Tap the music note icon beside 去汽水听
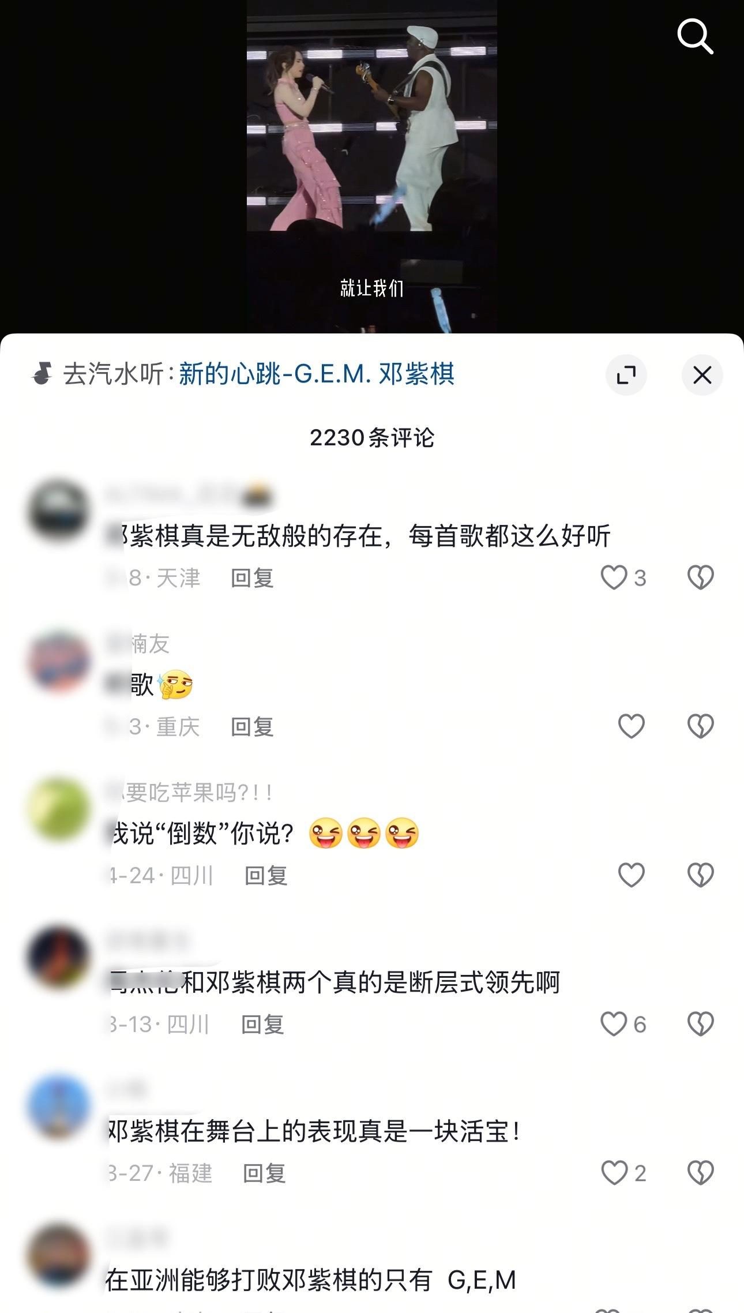The height and width of the screenshot is (1313, 744). (x=42, y=374)
